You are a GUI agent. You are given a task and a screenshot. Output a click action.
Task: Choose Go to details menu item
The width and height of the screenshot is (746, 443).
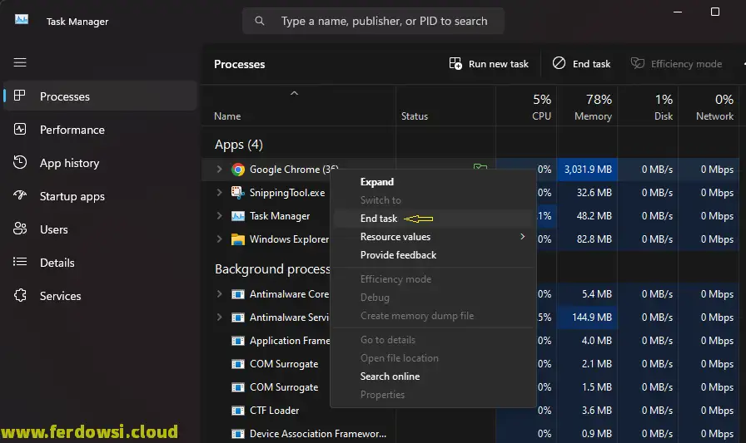coord(433,340)
